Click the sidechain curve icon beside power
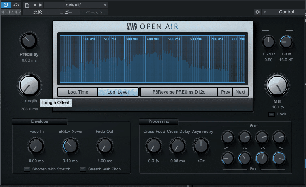This screenshot has height=187, width=306. pos(16,5)
